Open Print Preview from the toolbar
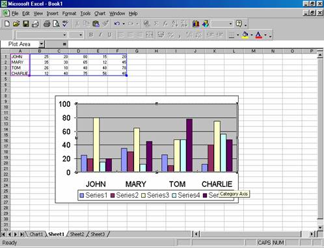324x248 pixels. click(x=56, y=23)
